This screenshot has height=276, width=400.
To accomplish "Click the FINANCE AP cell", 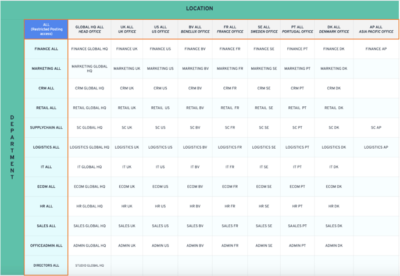I will (x=376, y=49).
